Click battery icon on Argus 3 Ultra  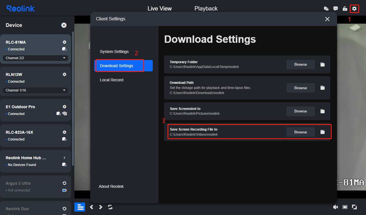64,190
